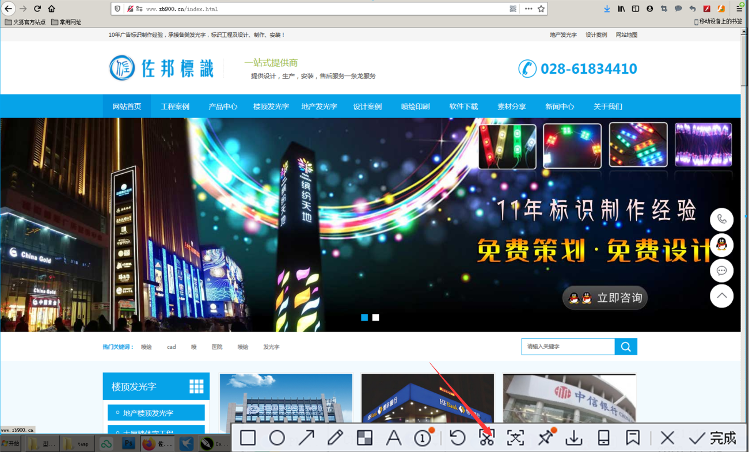Open the Firefox hamburger menu
749x452 pixels.
(739, 9)
